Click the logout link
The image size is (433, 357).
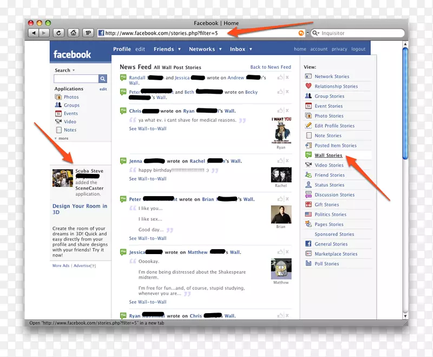(358, 49)
